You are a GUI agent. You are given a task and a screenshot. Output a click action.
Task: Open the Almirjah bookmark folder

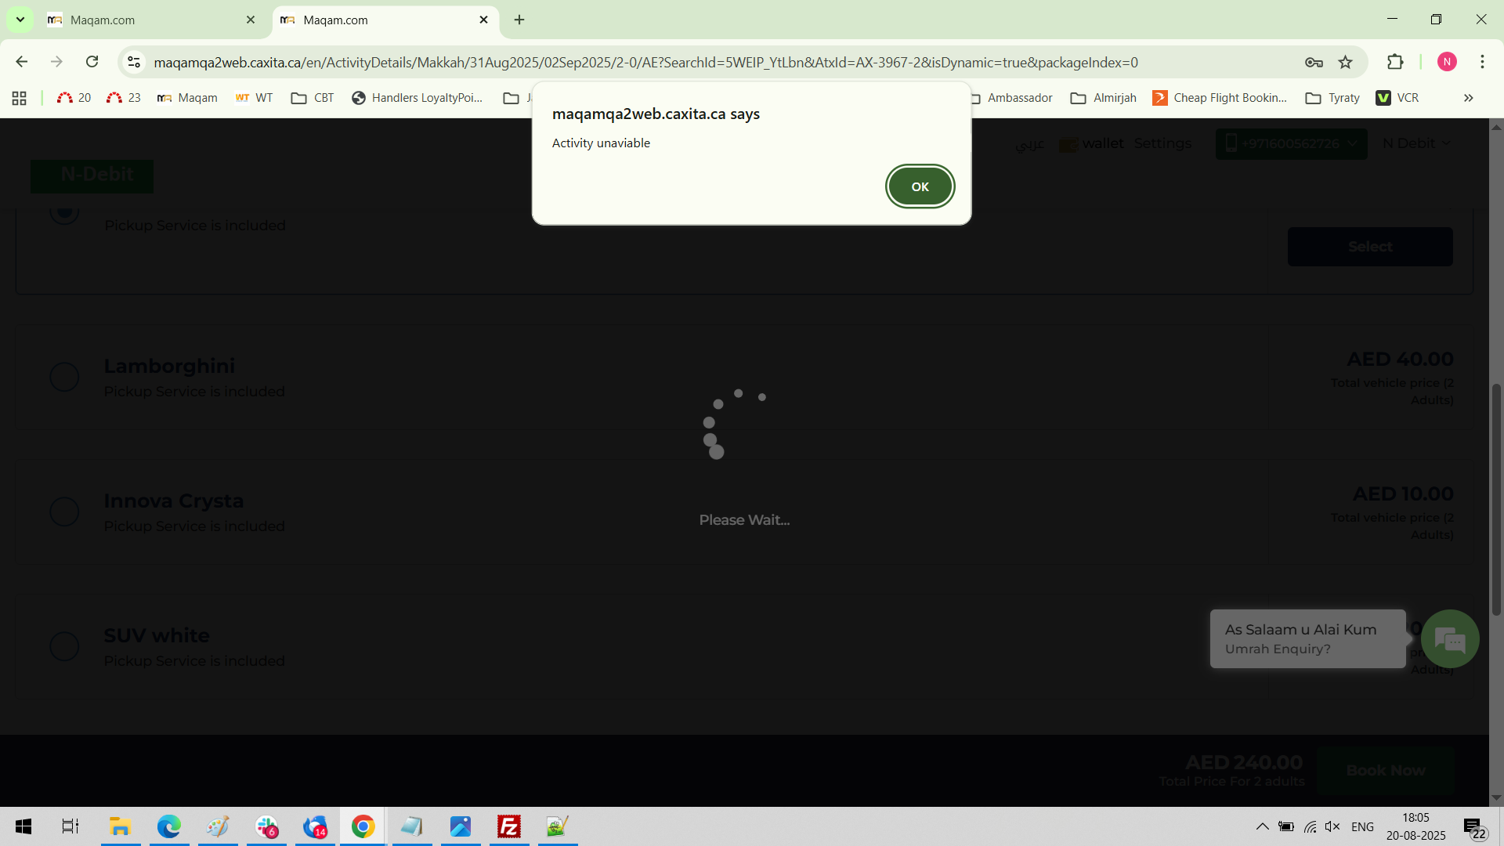[x=1104, y=98]
